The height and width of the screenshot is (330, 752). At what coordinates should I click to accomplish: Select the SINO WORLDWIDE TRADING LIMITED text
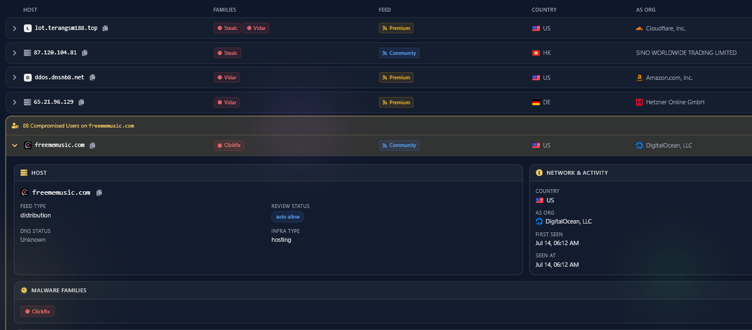coord(686,53)
